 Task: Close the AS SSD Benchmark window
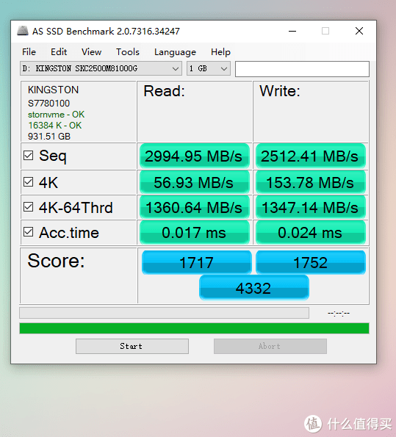[x=359, y=31]
